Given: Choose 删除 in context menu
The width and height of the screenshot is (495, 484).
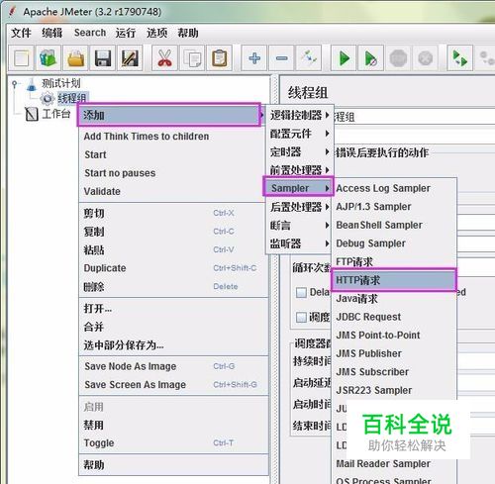Looking at the screenshot, I should [174, 287].
